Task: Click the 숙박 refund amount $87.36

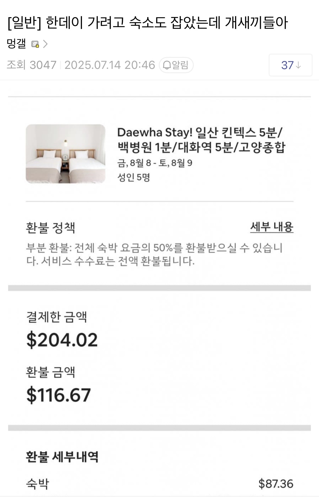Action: pyautogui.click(x=276, y=484)
